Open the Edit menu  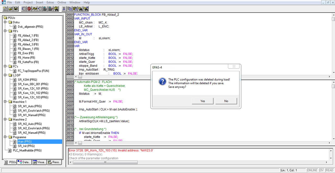point(18,2)
